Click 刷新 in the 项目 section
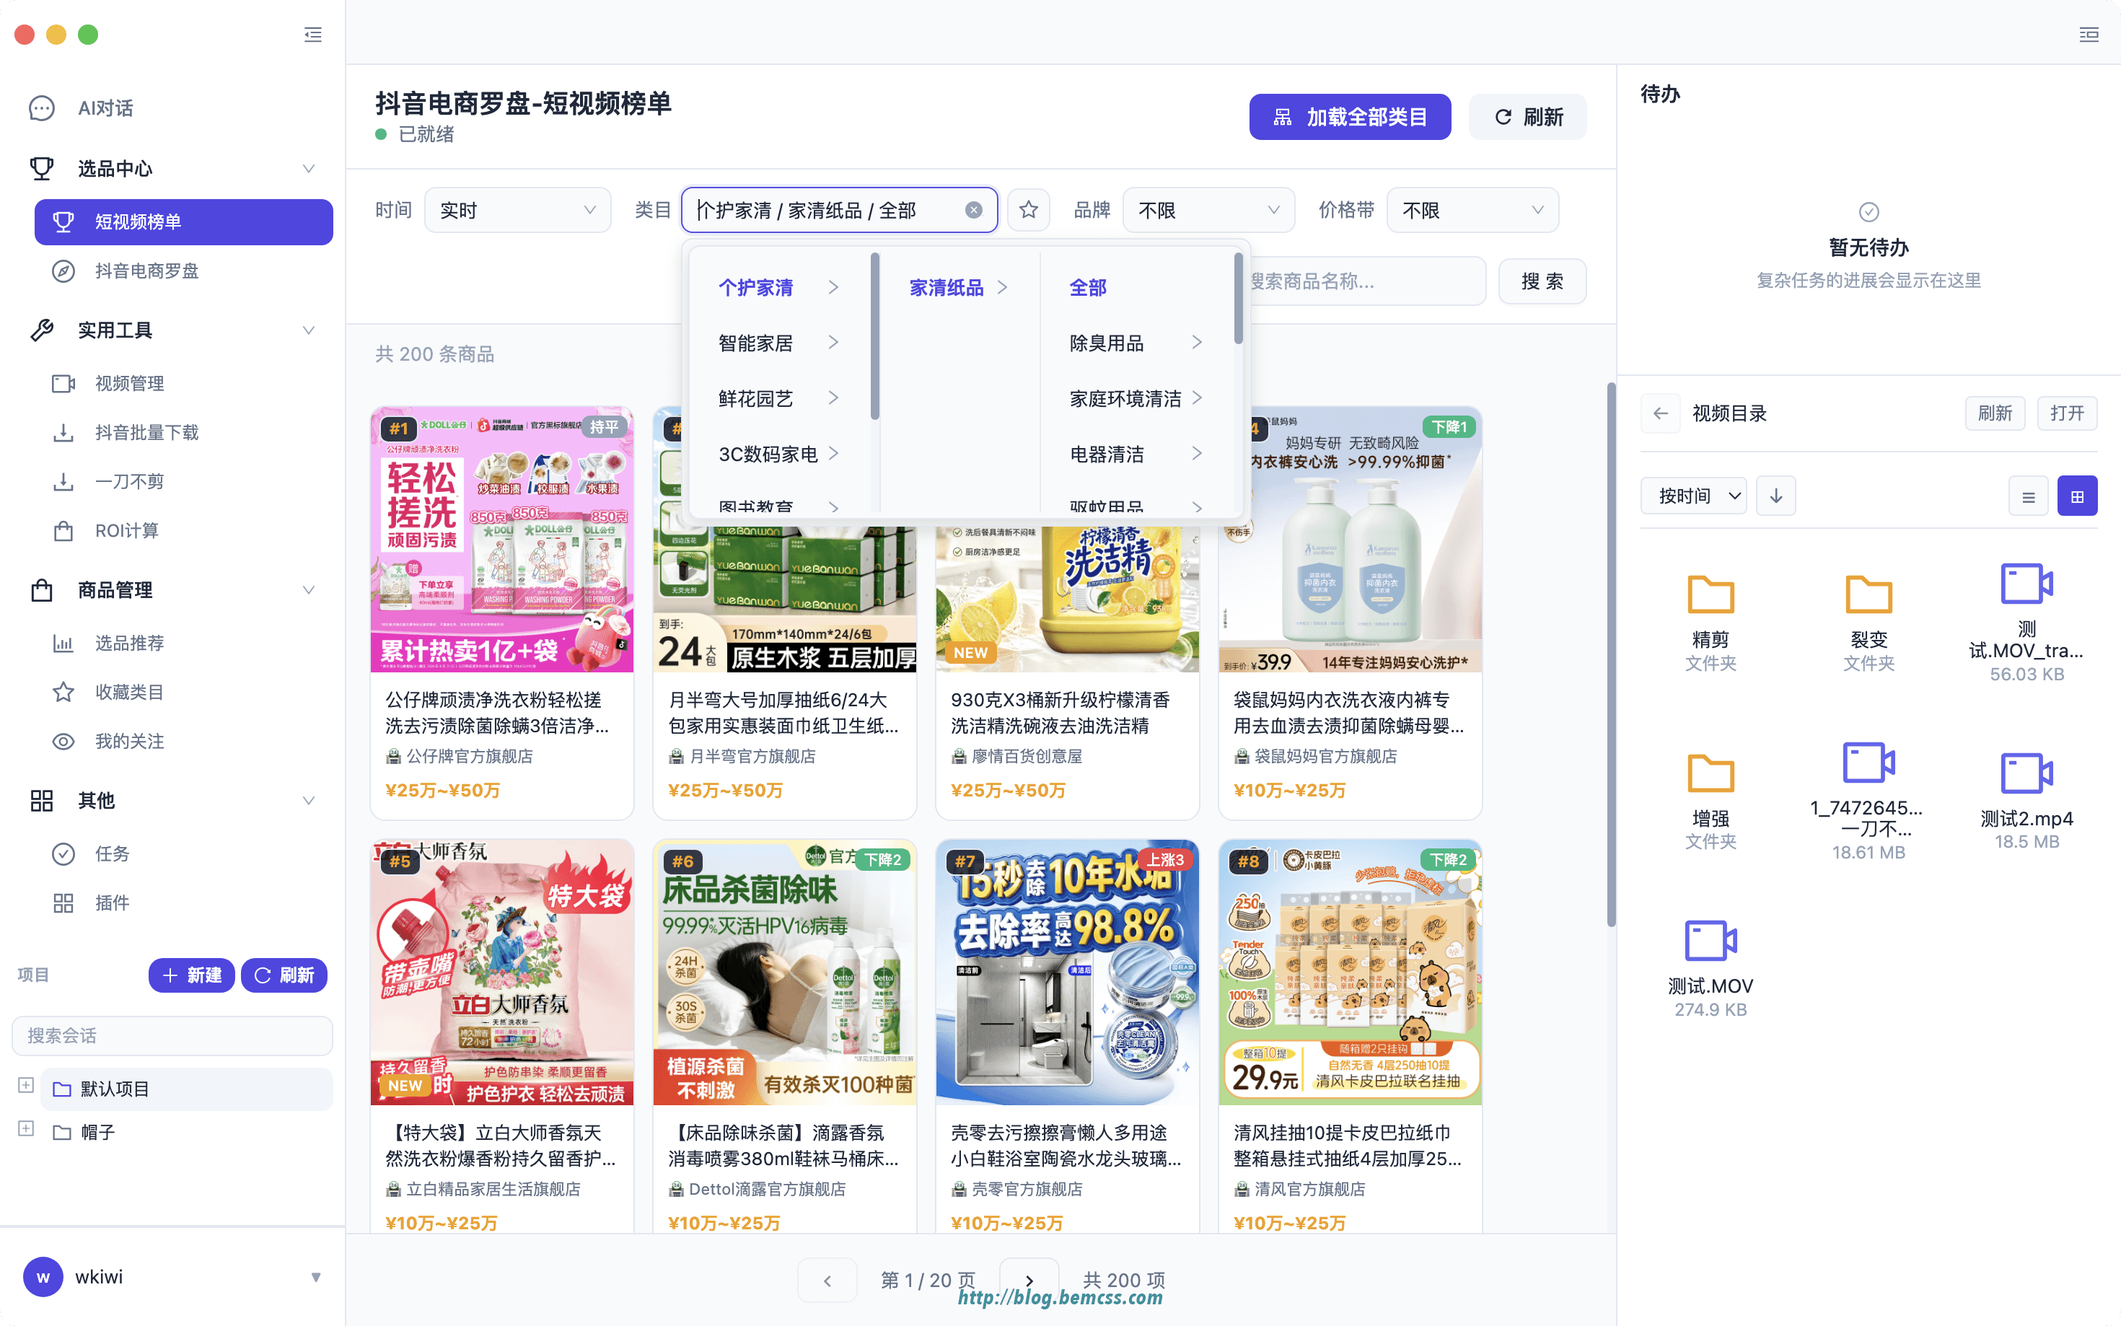2121x1326 pixels. 284,975
